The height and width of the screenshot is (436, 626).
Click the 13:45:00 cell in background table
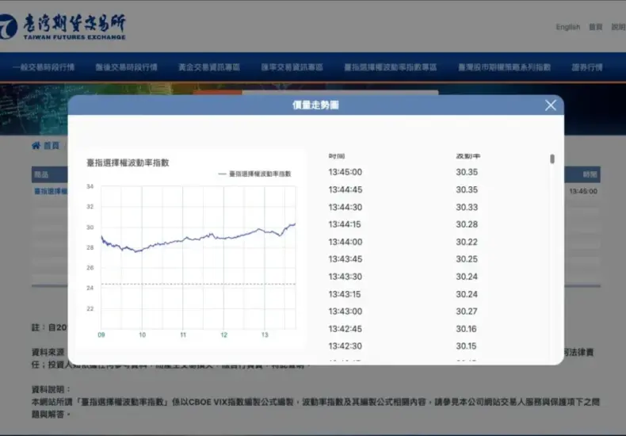(x=583, y=191)
